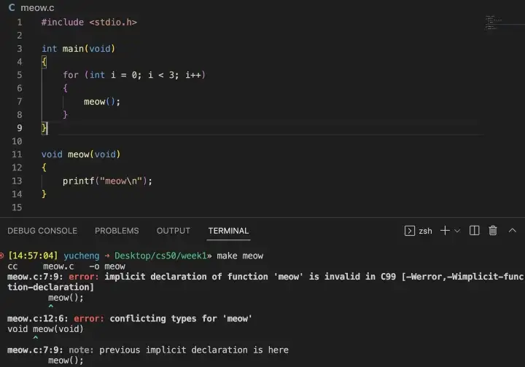Click the C language icon on meow.c tab

click(12, 8)
